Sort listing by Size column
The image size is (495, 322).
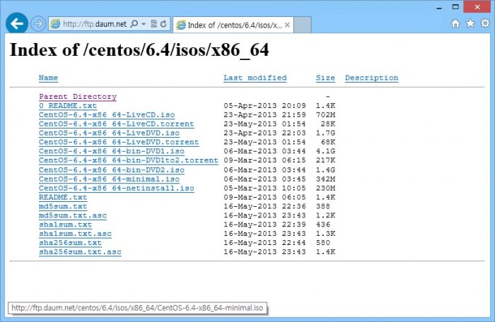[x=325, y=78]
